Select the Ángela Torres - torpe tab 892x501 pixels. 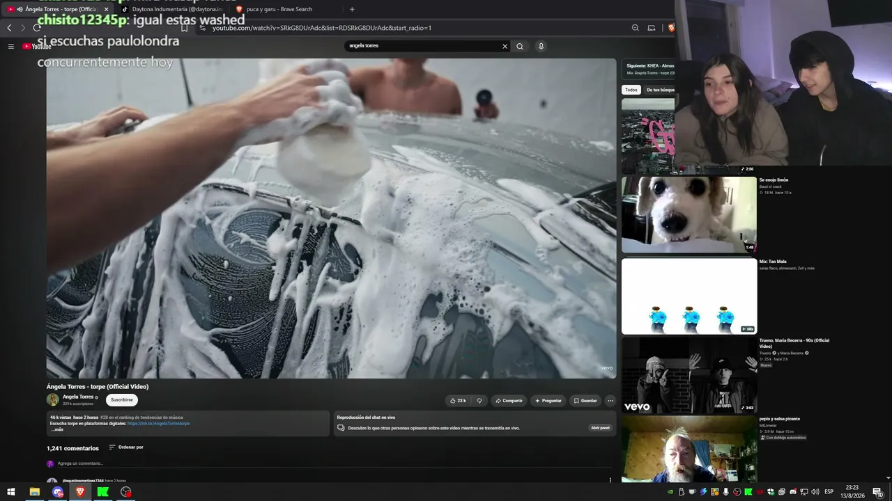(x=56, y=9)
